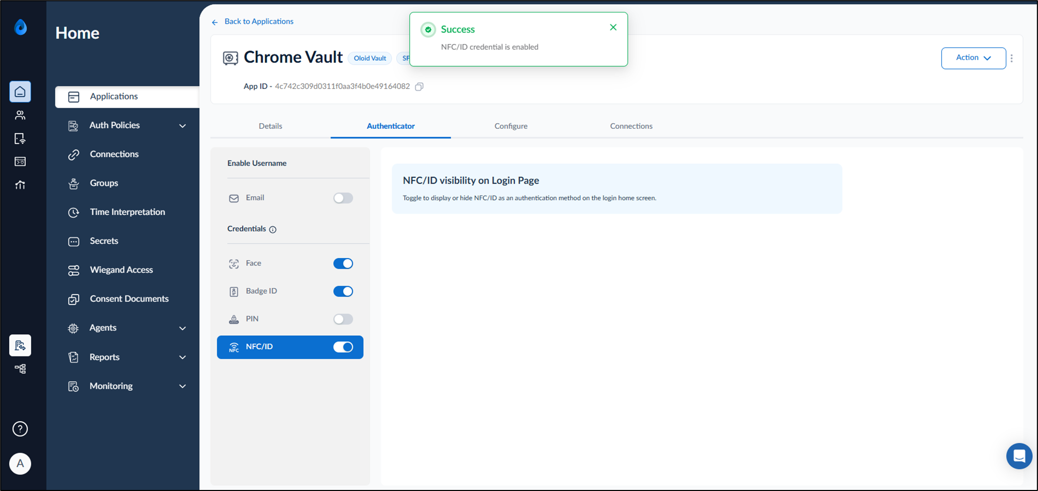Expand the Auth Policies chevron
1038x491 pixels.
click(x=182, y=126)
